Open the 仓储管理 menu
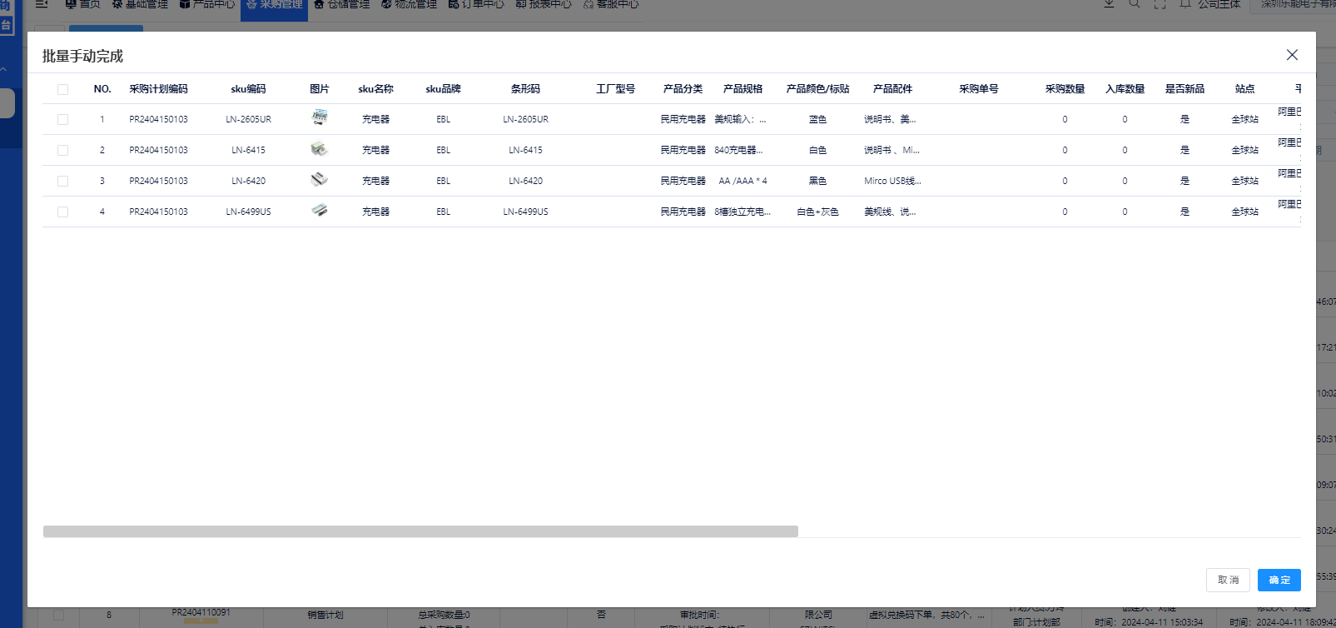The image size is (1336, 628). [341, 5]
